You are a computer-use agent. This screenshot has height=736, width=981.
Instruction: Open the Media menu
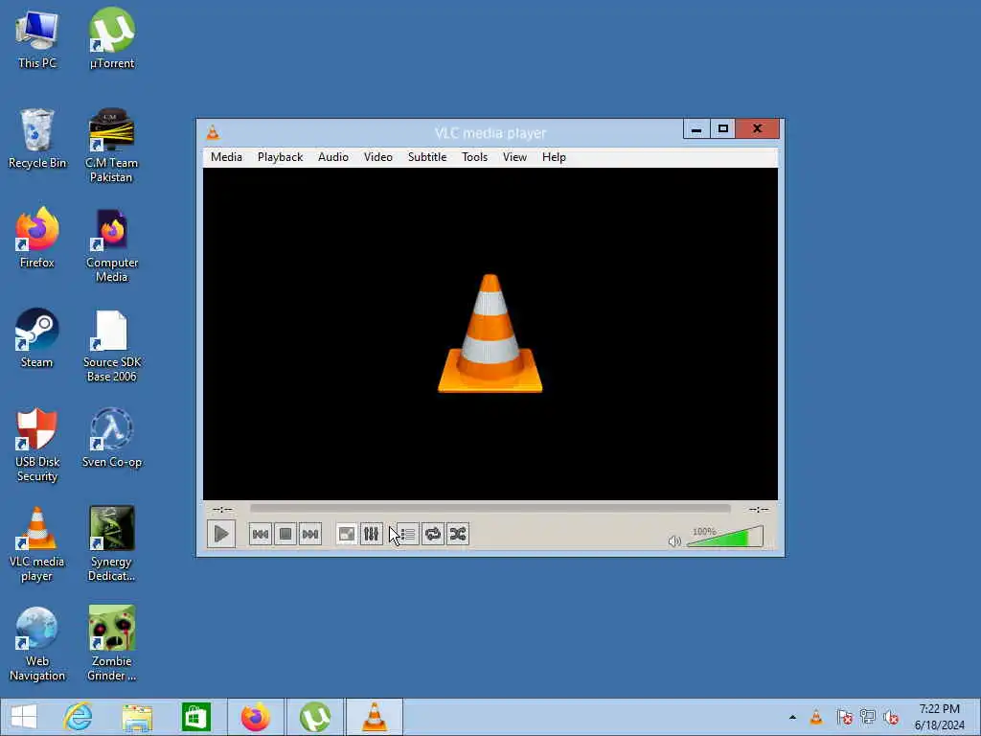tap(226, 157)
